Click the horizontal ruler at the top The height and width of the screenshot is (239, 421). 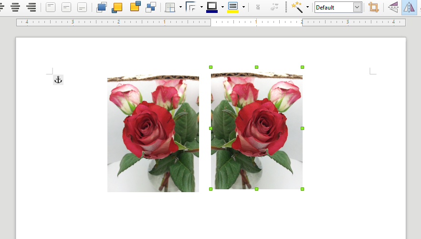pyautogui.click(x=211, y=22)
